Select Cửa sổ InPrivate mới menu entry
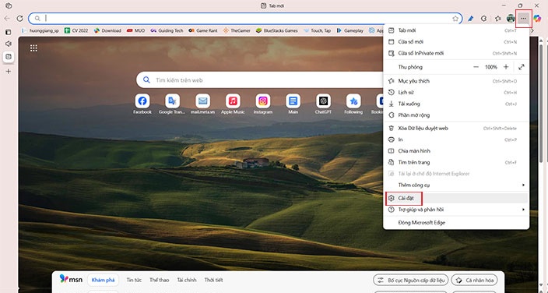Viewport: 548px width, 293px height. pyautogui.click(x=456, y=53)
